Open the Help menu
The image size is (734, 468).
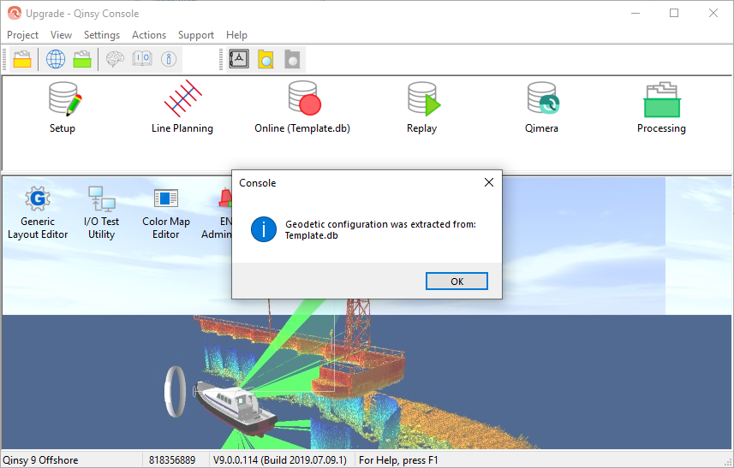236,35
